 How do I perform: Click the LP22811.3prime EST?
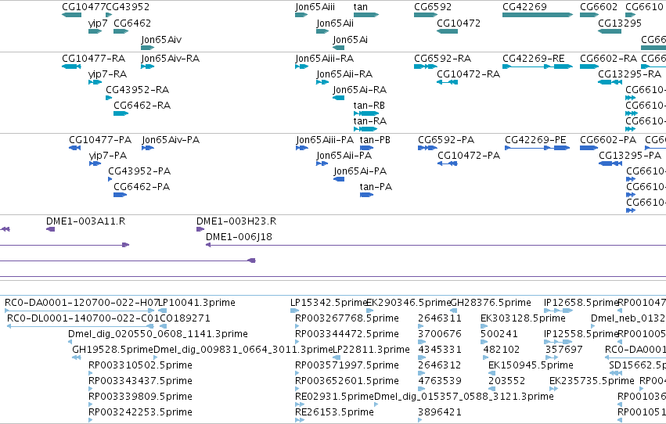[x=337, y=358]
